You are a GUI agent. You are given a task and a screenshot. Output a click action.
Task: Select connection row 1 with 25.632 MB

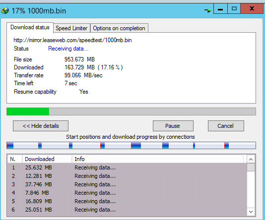[127, 167]
